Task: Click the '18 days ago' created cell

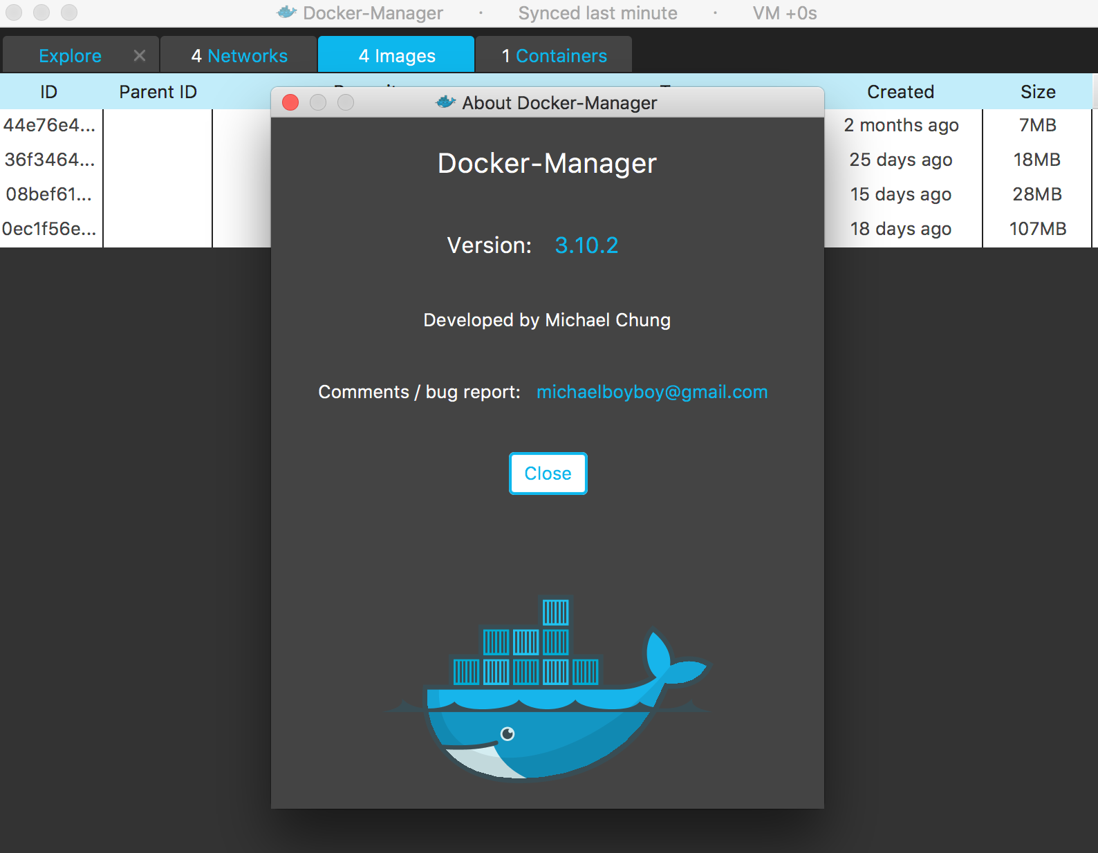Action: pos(901,229)
